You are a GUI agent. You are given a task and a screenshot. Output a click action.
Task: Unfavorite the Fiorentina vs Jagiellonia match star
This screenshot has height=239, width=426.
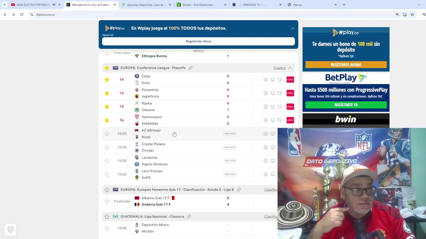click(x=107, y=93)
